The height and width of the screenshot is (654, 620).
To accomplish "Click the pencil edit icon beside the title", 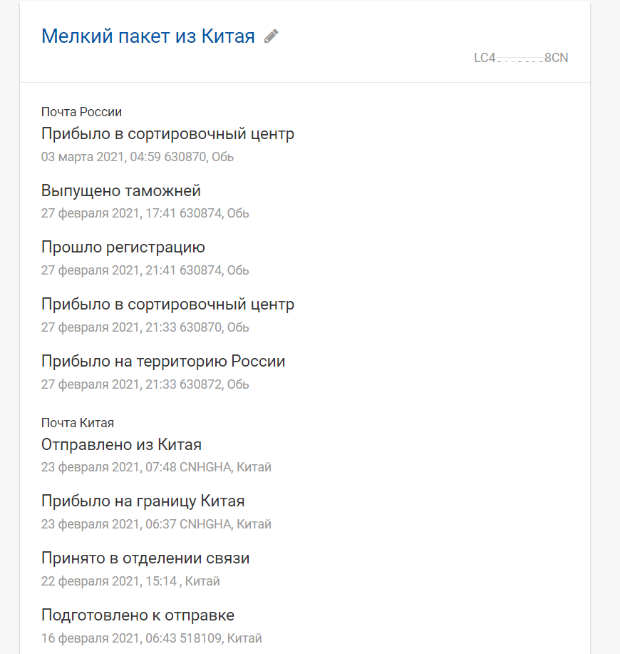I will [271, 36].
